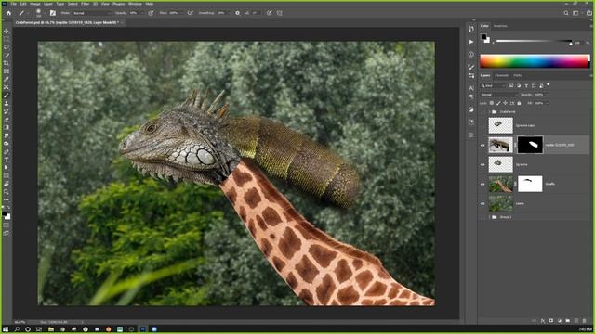Click the Layers Opacity value field
The image size is (595, 334).
539,95
